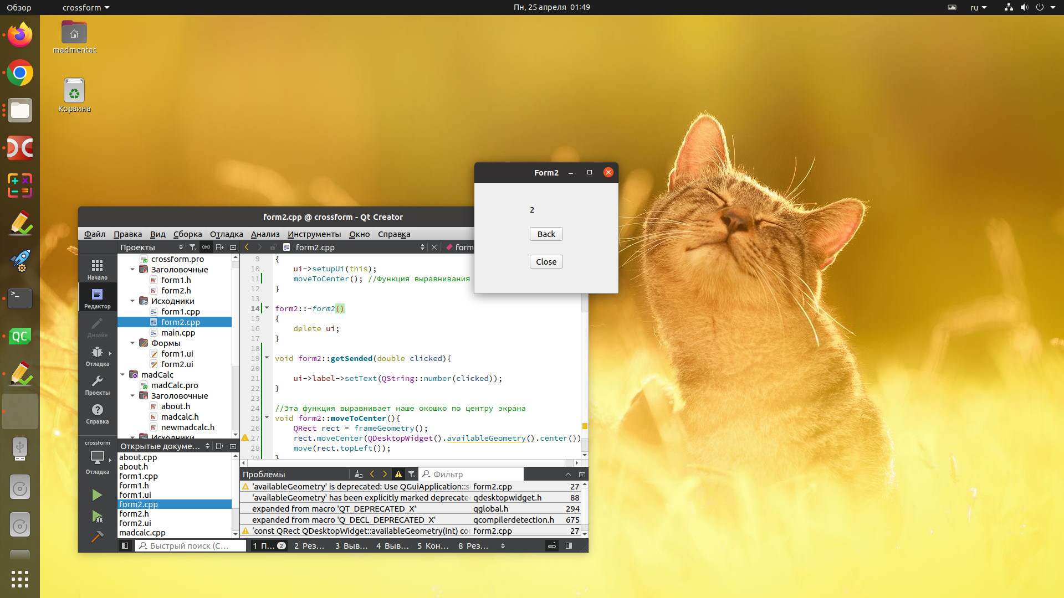The image size is (1064, 598).
Task: Open issue category filter funnel
Action: pyautogui.click(x=411, y=475)
